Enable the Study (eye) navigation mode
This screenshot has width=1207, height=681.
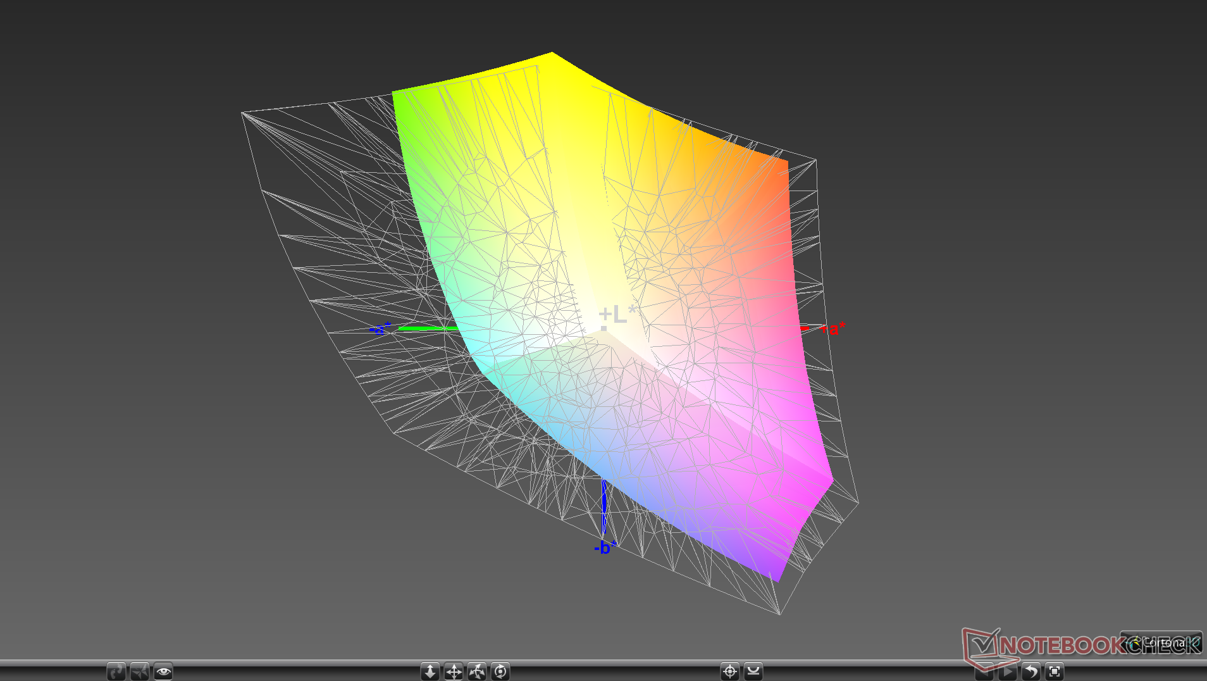(163, 672)
